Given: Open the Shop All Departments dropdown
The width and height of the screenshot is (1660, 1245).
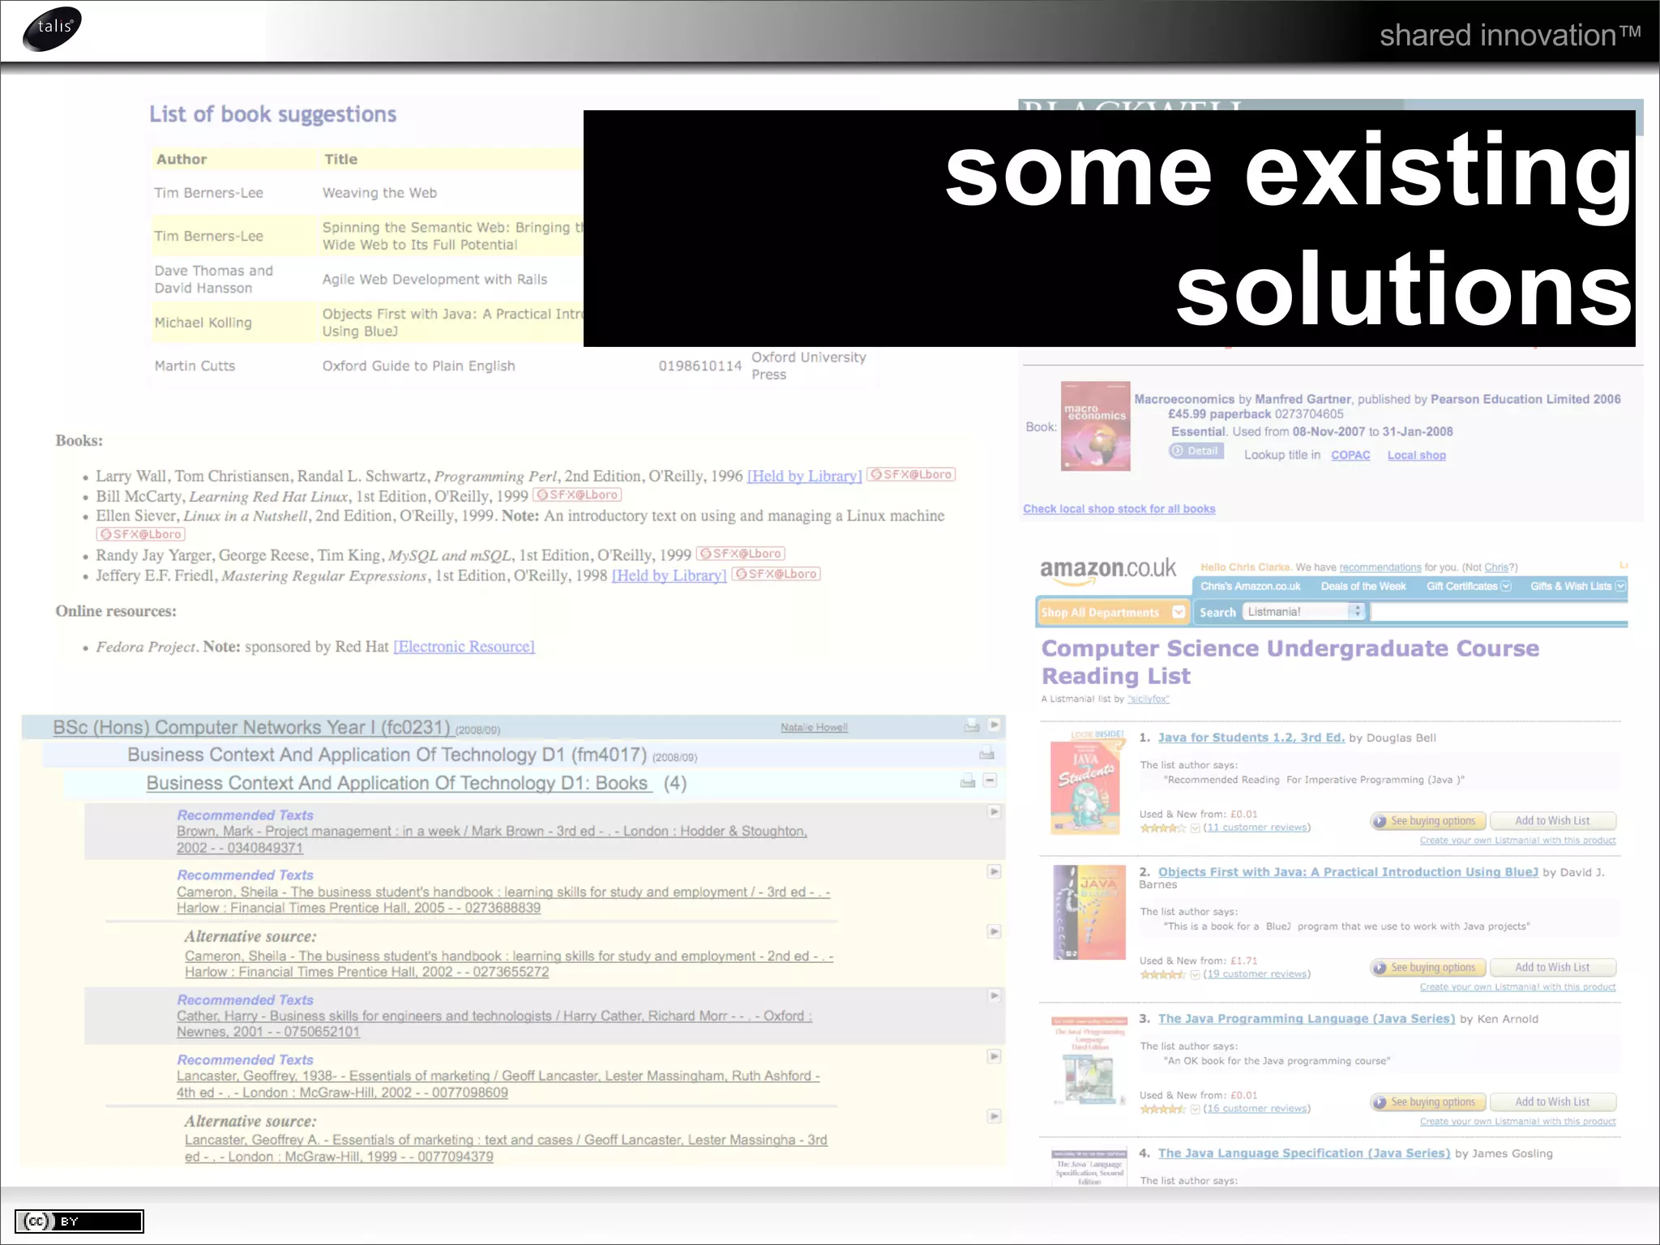Looking at the screenshot, I should [1113, 612].
